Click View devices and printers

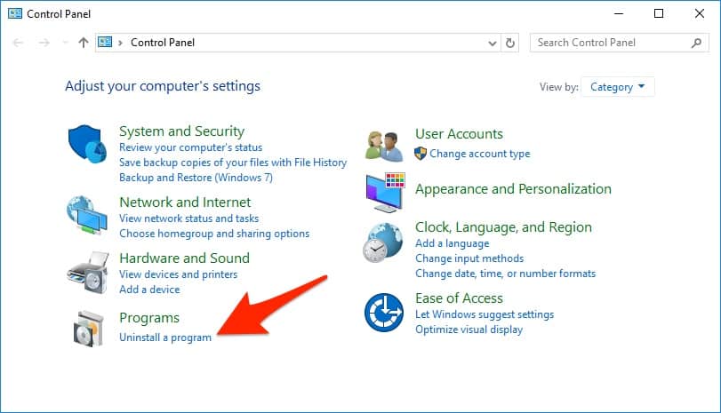click(179, 274)
